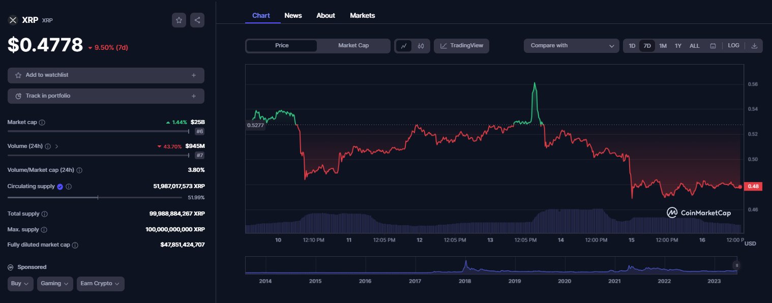Click the 0.5277 reference price label
This screenshot has width=772, height=303.
click(255, 125)
